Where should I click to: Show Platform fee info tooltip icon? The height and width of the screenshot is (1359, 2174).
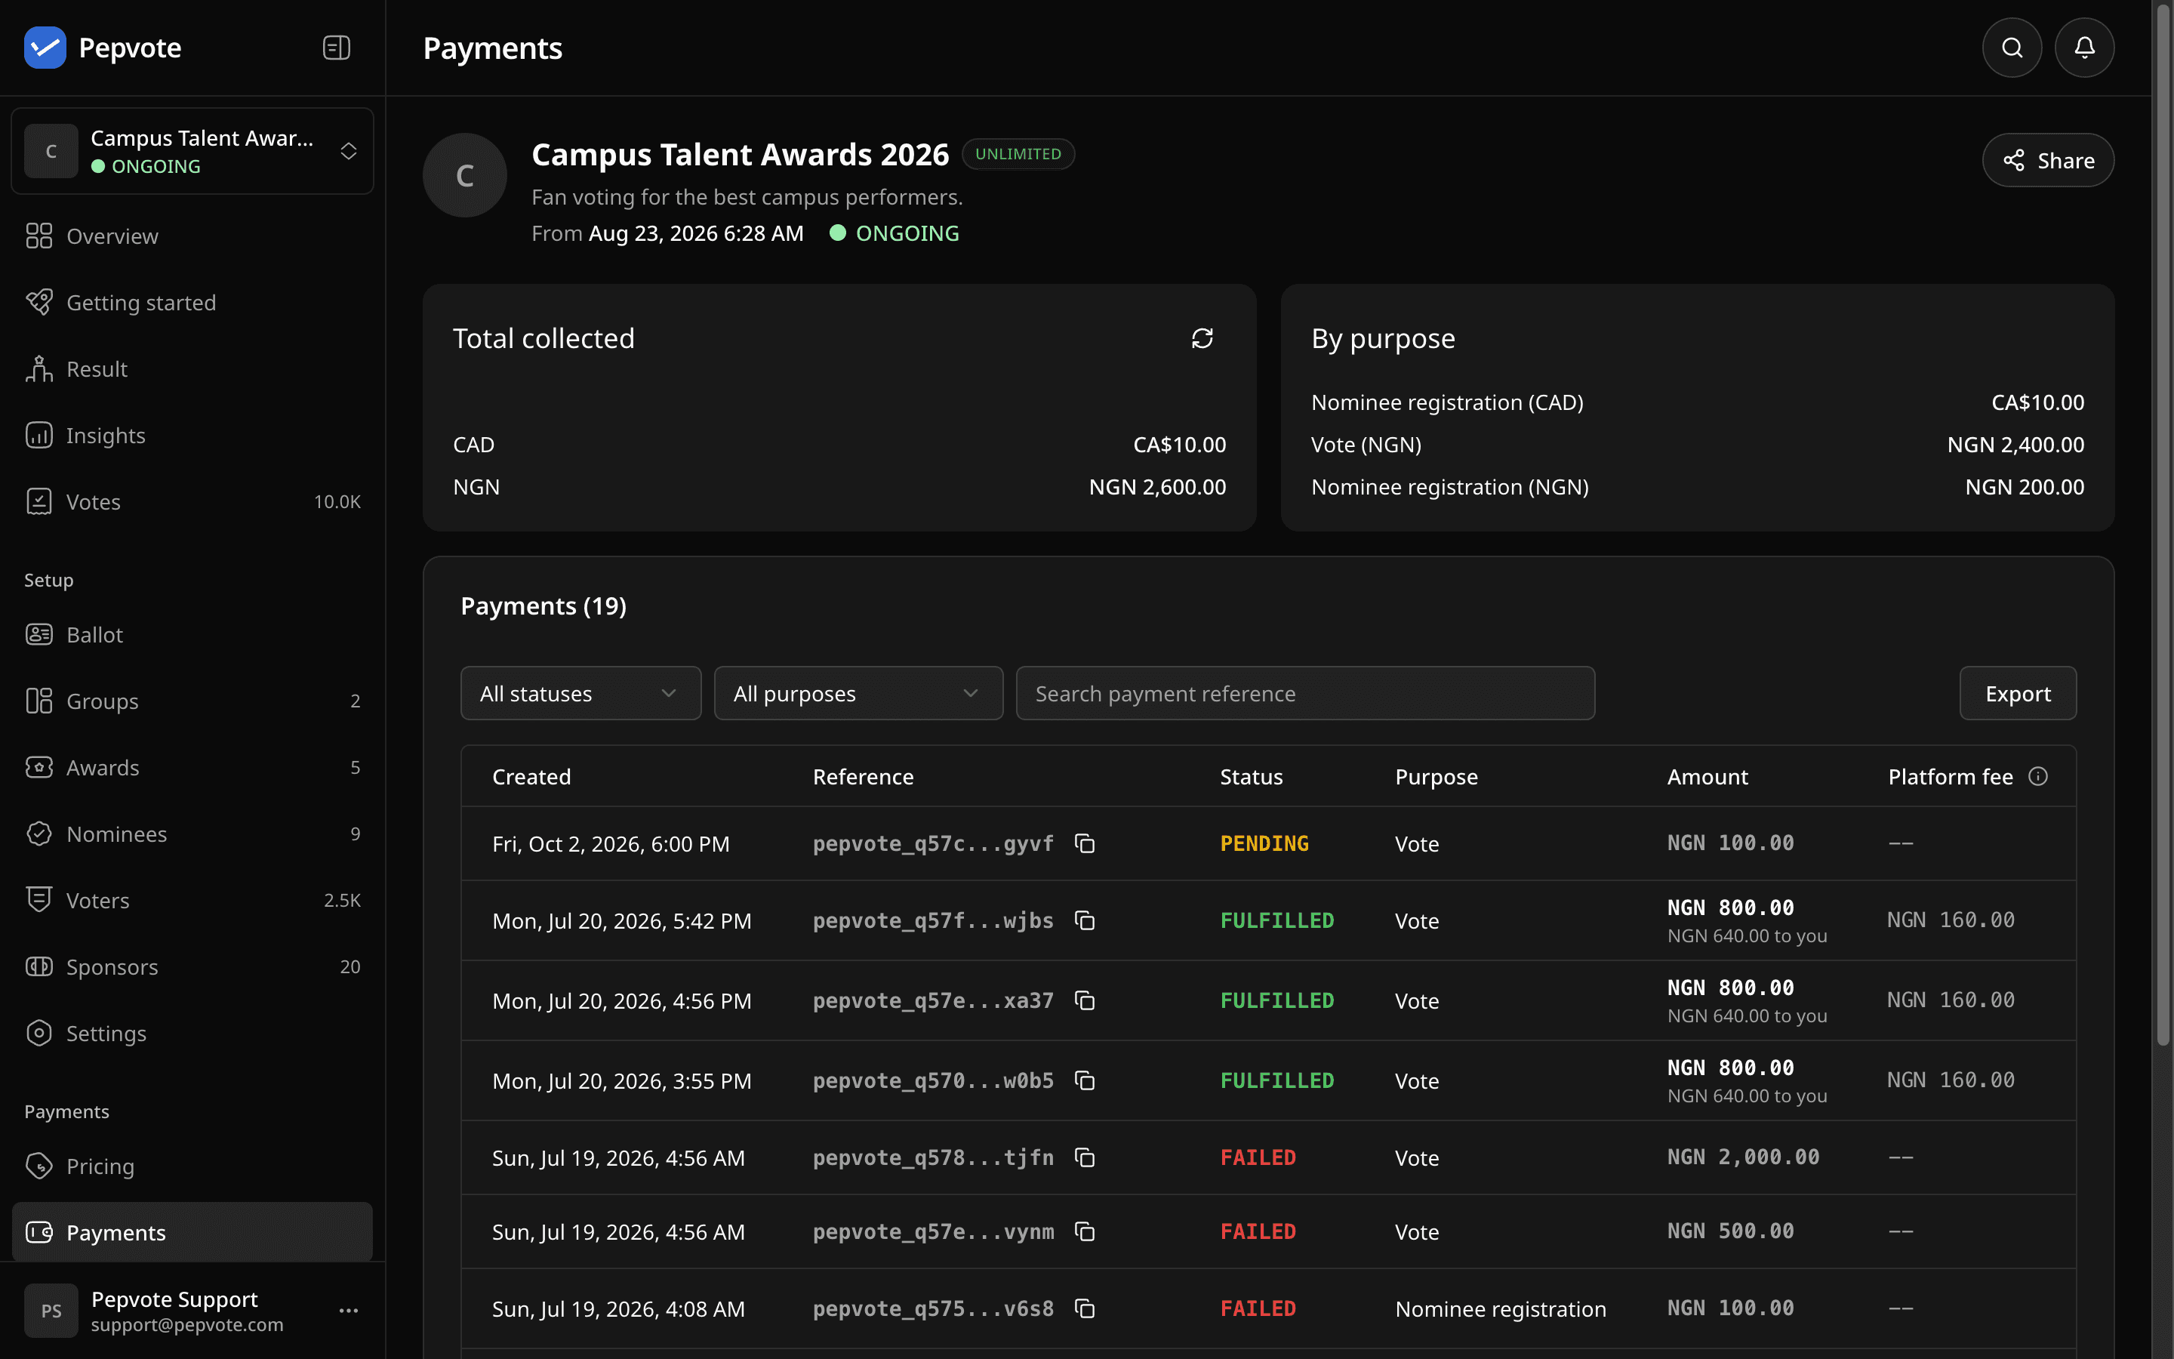[2038, 777]
